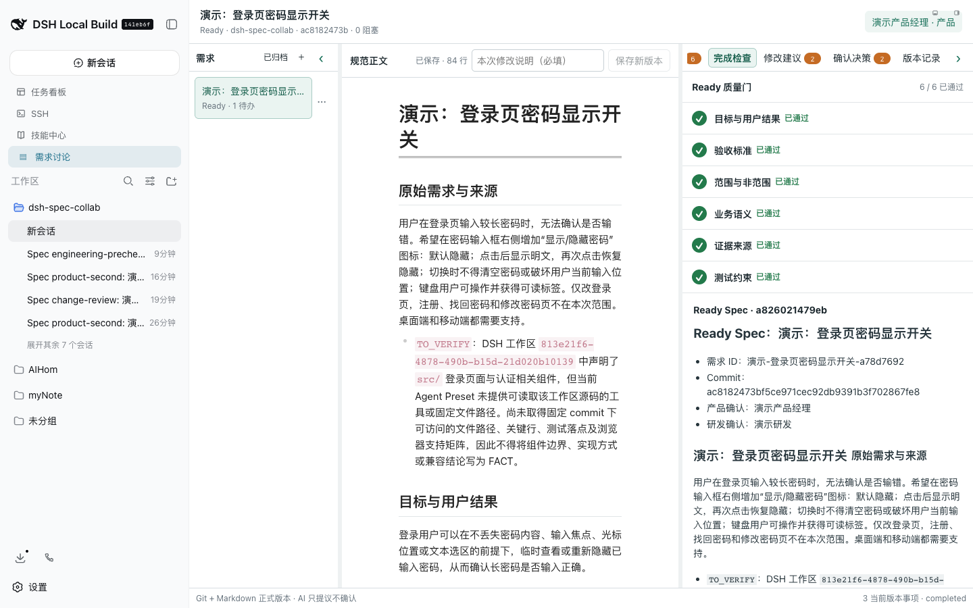The height and width of the screenshot is (608, 973).
Task: Click bottom-panel layout icon top right
Action: pyautogui.click(x=935, y=13)
